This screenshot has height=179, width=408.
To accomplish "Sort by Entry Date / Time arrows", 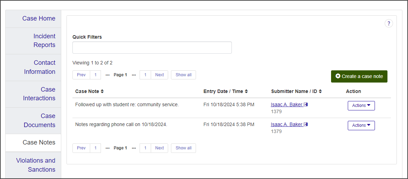I will [x=246, y=91].
